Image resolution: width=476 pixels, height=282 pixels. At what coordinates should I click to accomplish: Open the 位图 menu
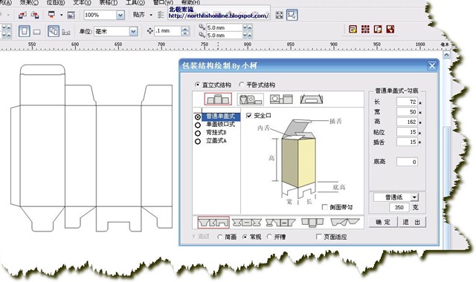pyautogui.click(x=56, y=2)
